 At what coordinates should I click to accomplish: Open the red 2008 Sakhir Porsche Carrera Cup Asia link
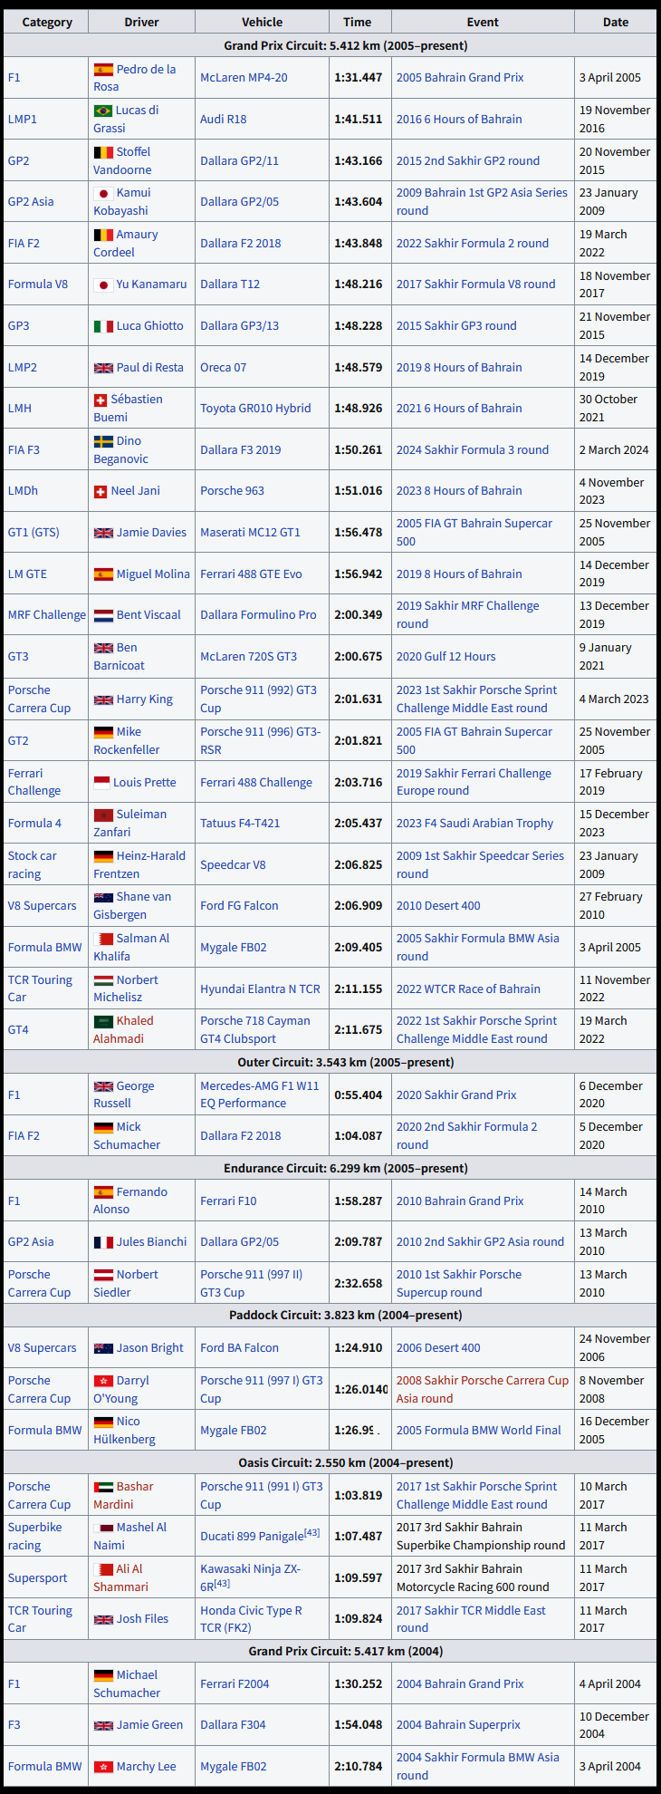tap(483, 1390)
